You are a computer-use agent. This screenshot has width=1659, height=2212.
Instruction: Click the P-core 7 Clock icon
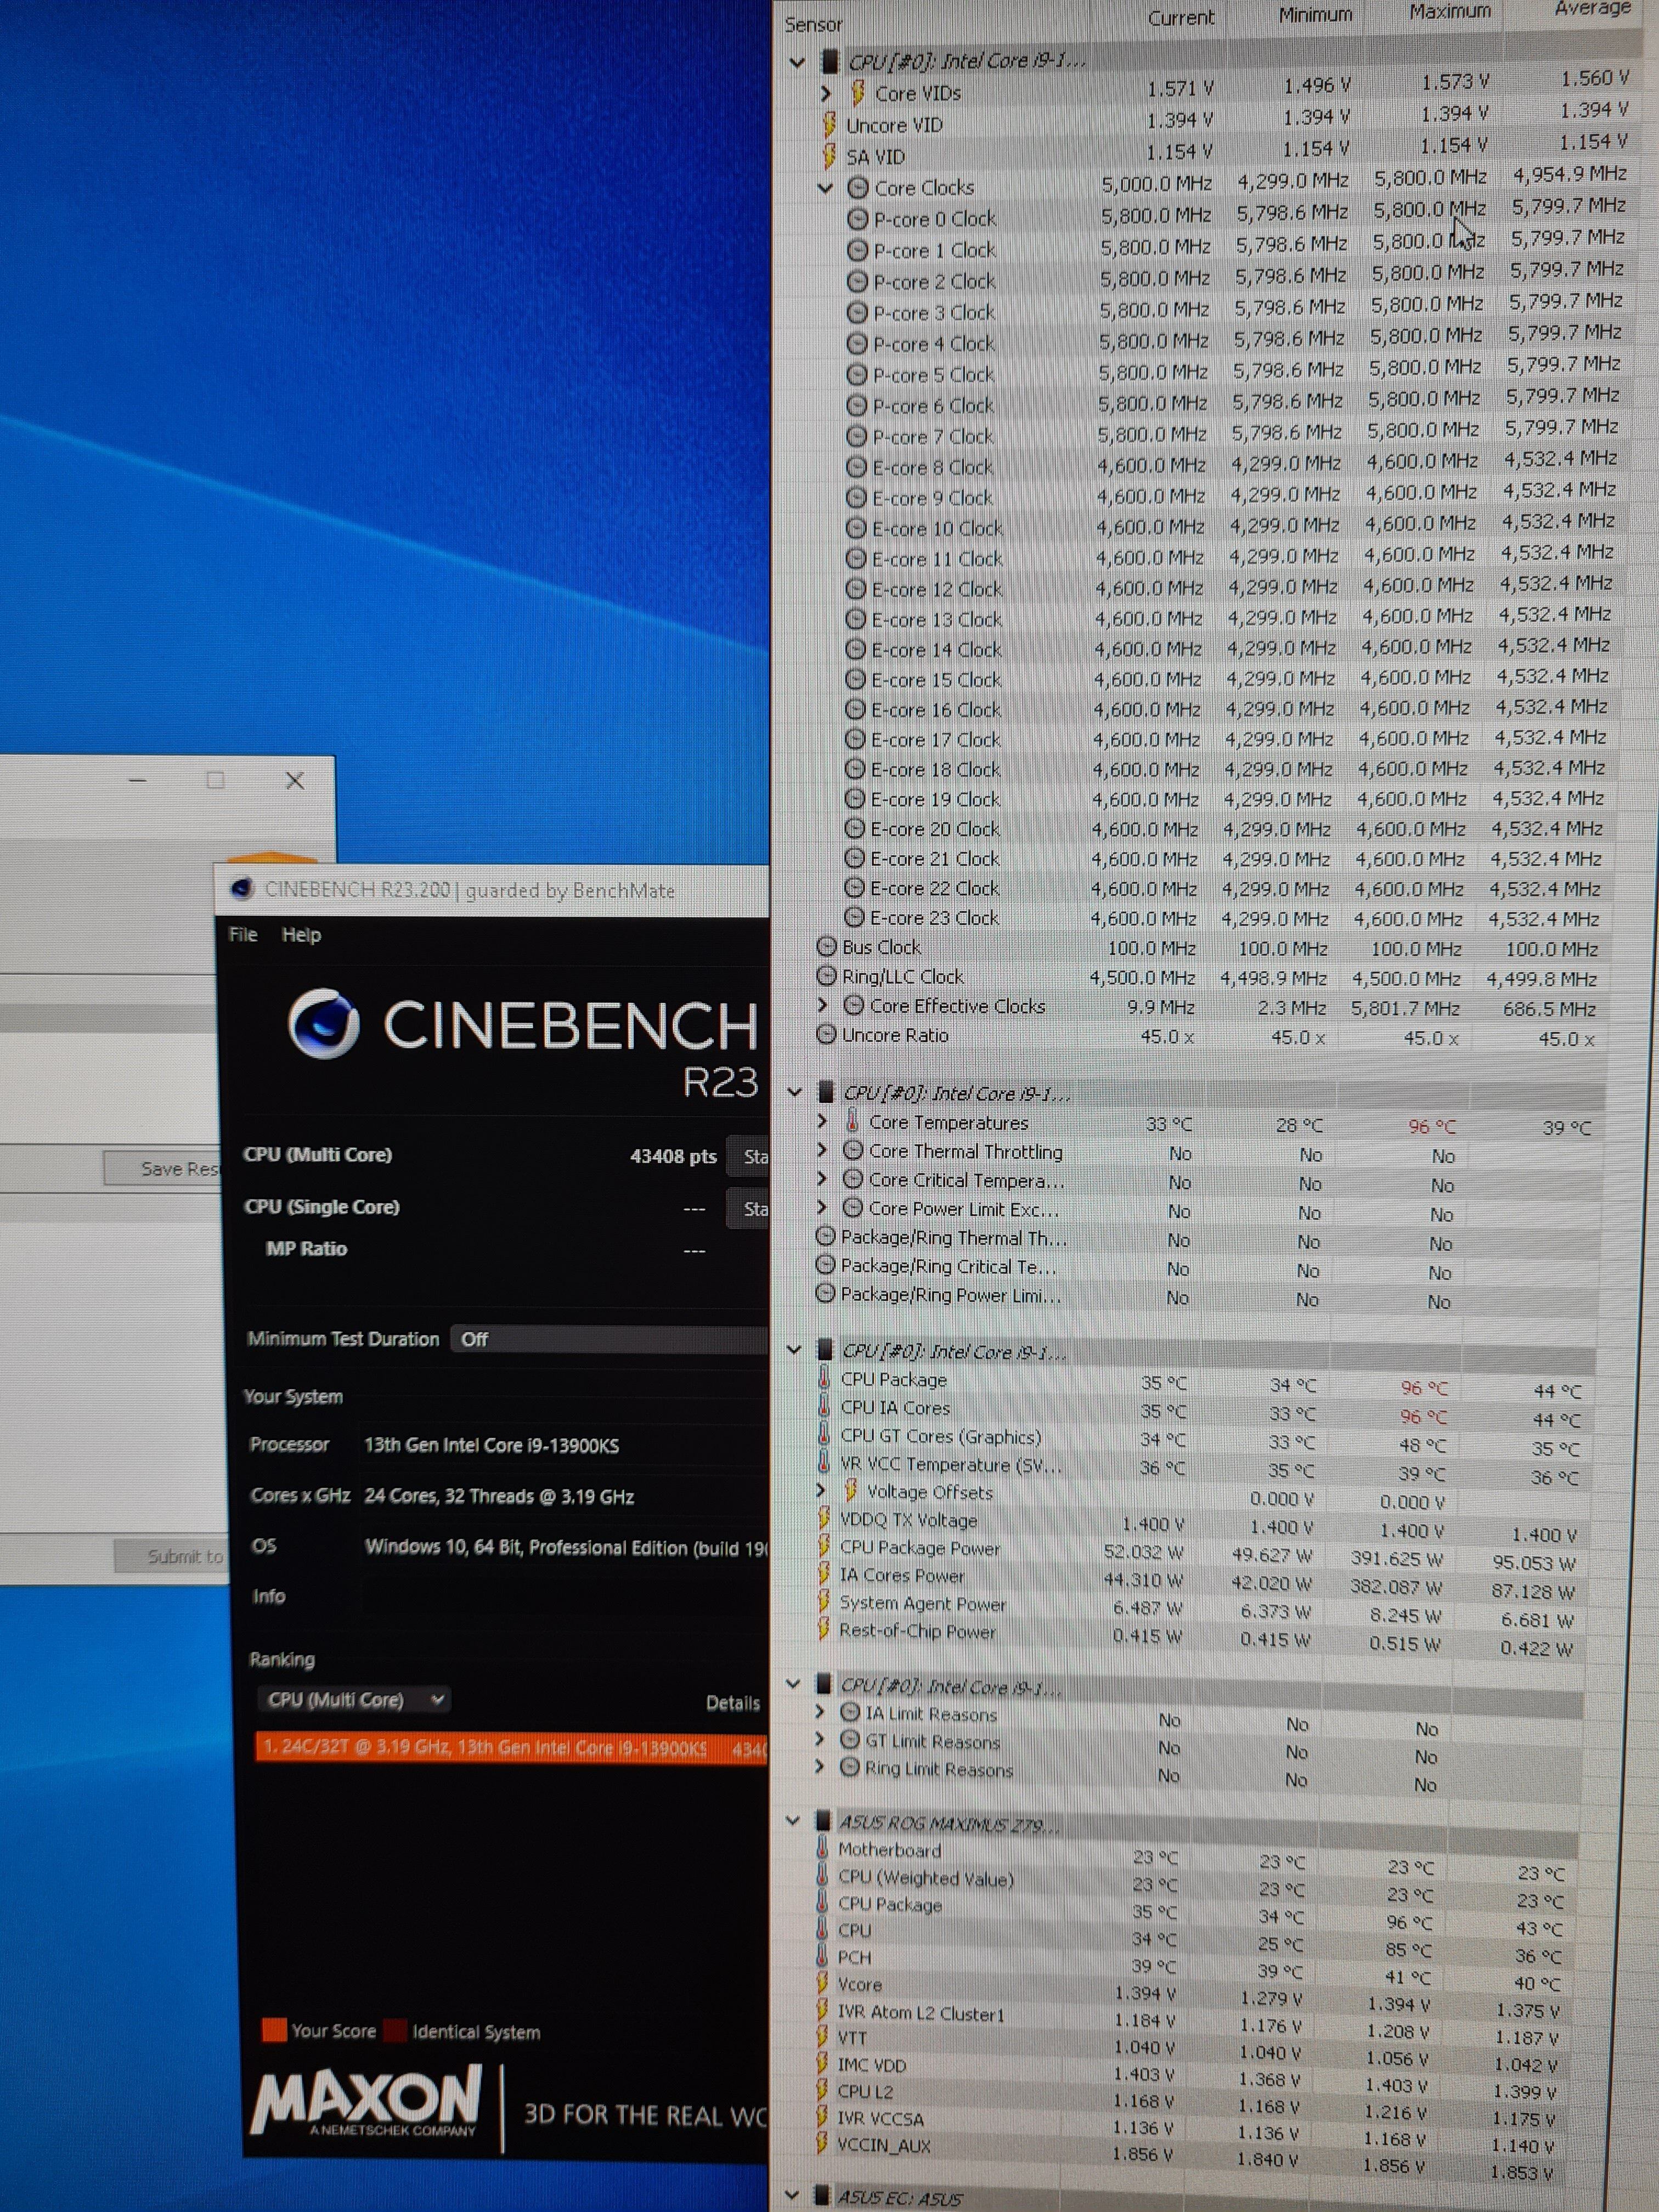point(856,436)
